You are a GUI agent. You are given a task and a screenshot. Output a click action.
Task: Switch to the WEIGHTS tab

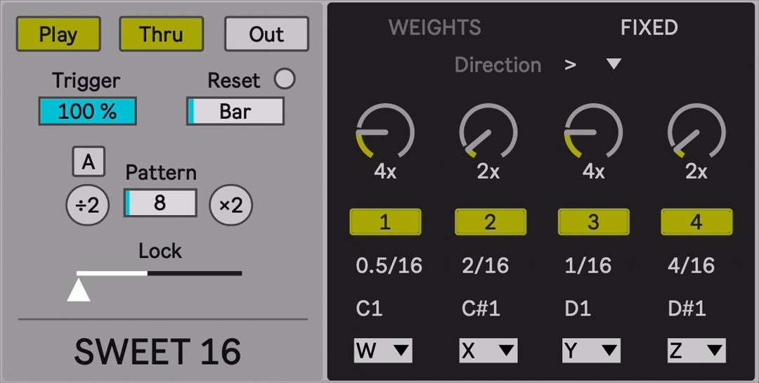434,27
